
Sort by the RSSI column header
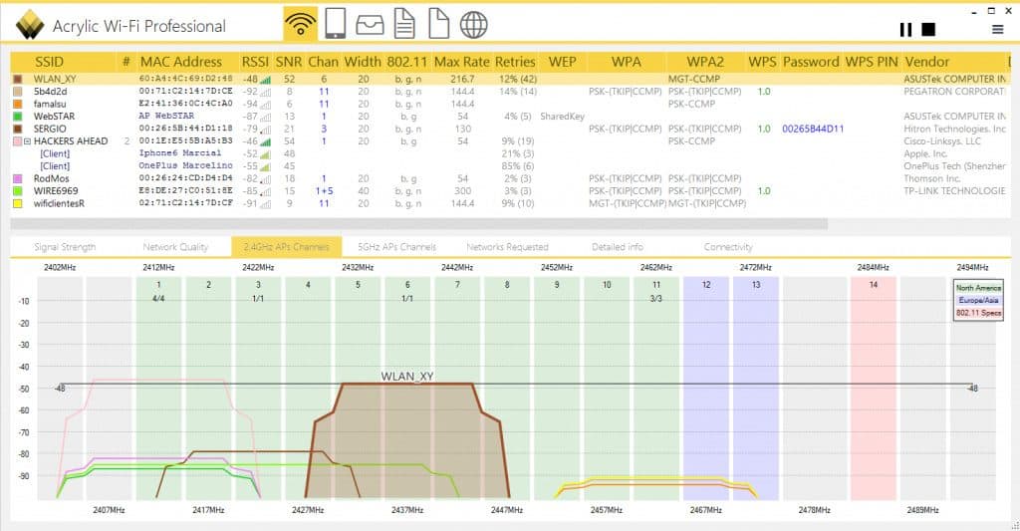pos(255,62)
